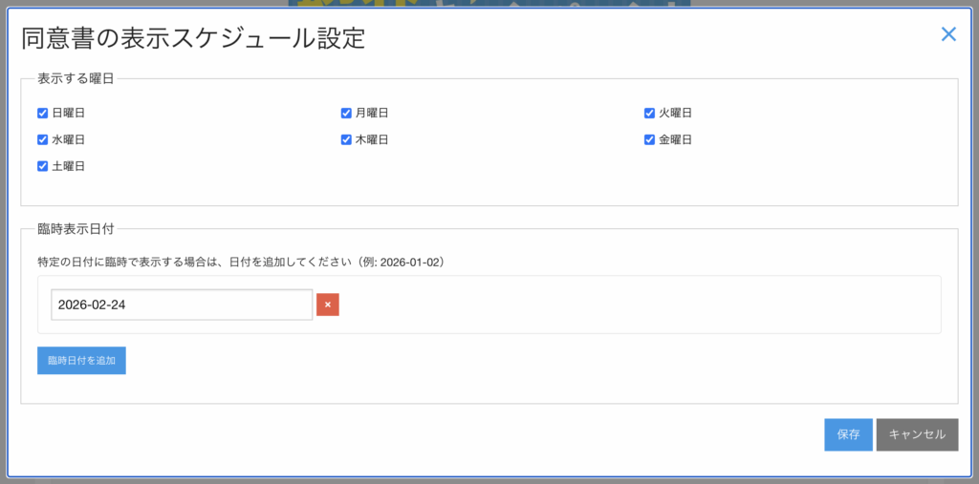Click the 金曜日 text label
The image size is (979, 484).
pos(675,139)
